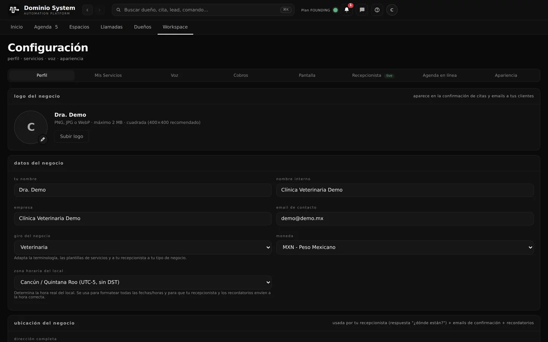Open the notifications bell
This screenshot has height=342, width=548.
tap(347, 10)
